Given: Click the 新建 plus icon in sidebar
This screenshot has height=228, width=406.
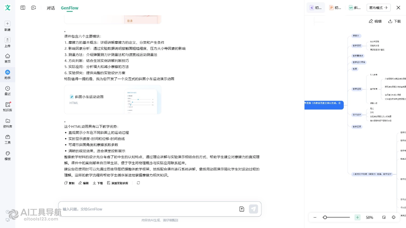Looking at the screenshot, I should pos(7,24).
